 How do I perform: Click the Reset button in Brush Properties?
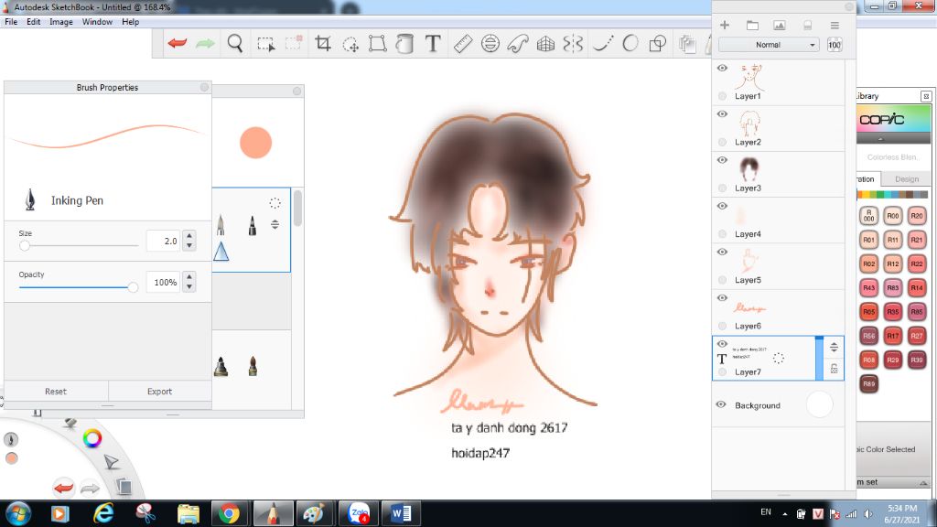pos(56,392)
